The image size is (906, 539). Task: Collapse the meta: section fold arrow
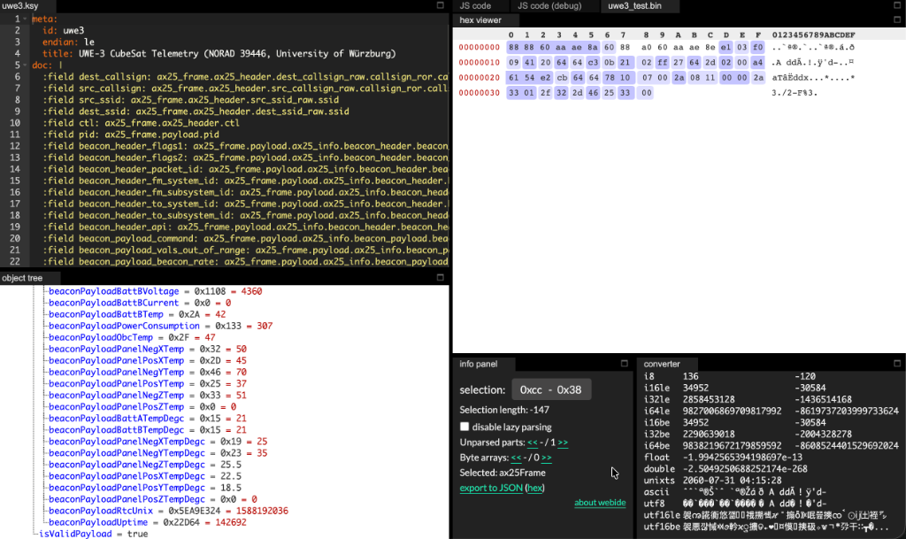[25, 19]
